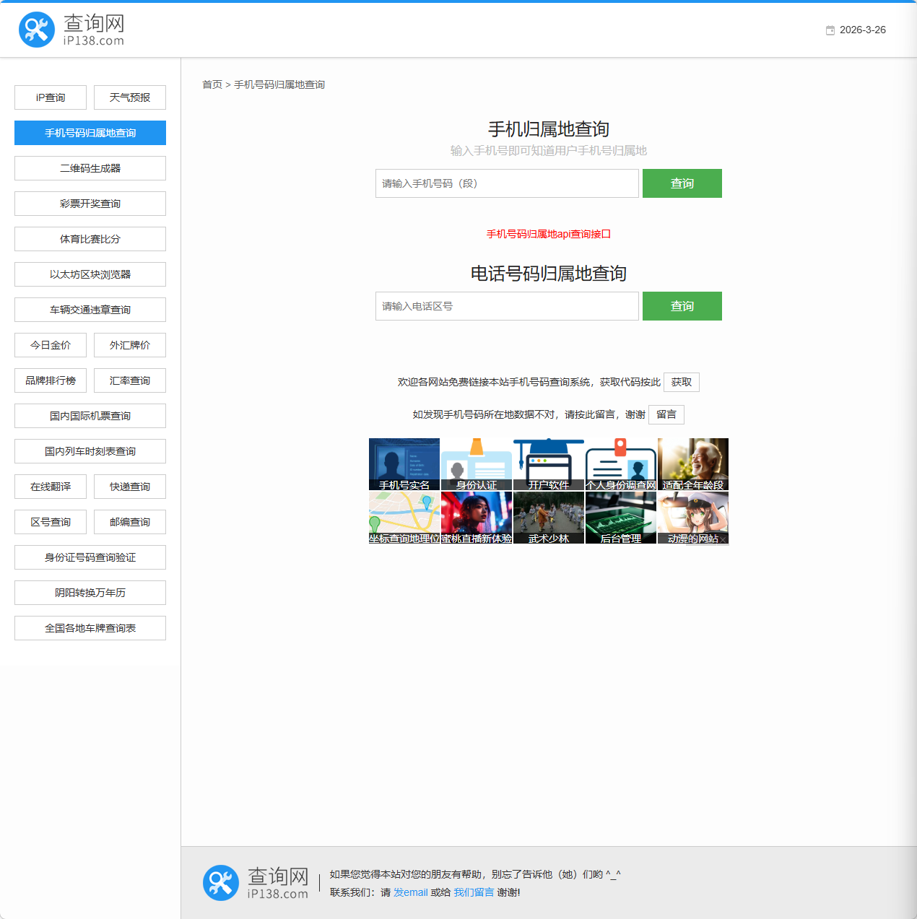
Task: Click the 开户软件 thumbnail
Action: pyautogui.click(x=548, y=463)
